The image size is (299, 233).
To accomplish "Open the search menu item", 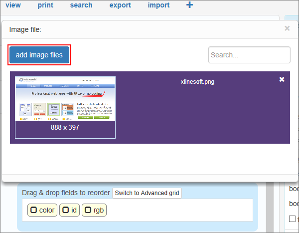I will [x=81, y=5].
